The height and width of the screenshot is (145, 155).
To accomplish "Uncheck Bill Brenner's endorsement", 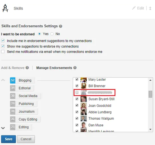I will [x=77, y=86].
